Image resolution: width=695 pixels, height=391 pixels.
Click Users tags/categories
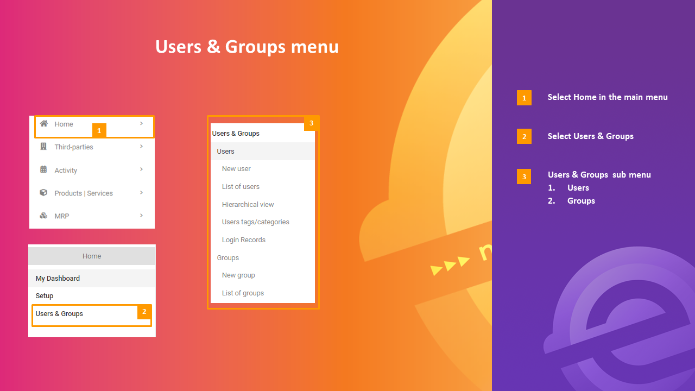(255, 222)
